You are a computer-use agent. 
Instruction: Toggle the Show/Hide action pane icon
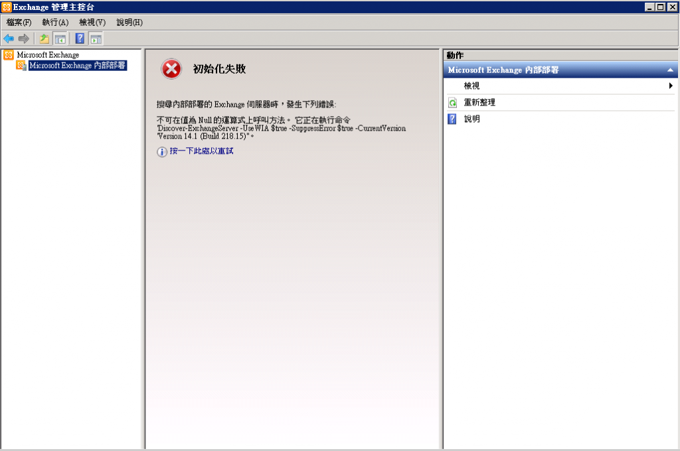(x=96, y=39)
